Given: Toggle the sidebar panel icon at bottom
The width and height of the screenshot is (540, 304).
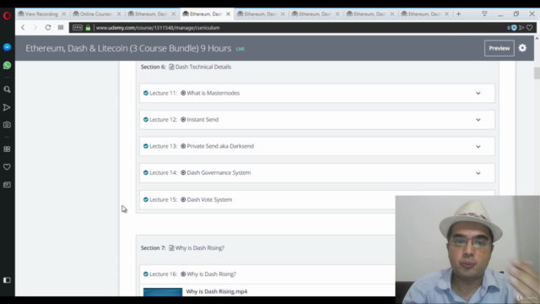Looking at the screenshot, I should click(7, 280).
